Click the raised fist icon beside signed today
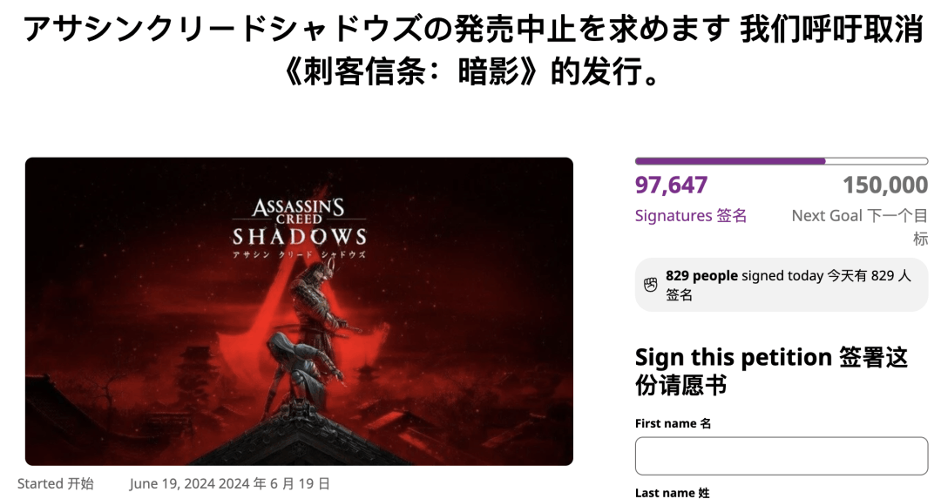941x499 pixels. coord(650,284)
